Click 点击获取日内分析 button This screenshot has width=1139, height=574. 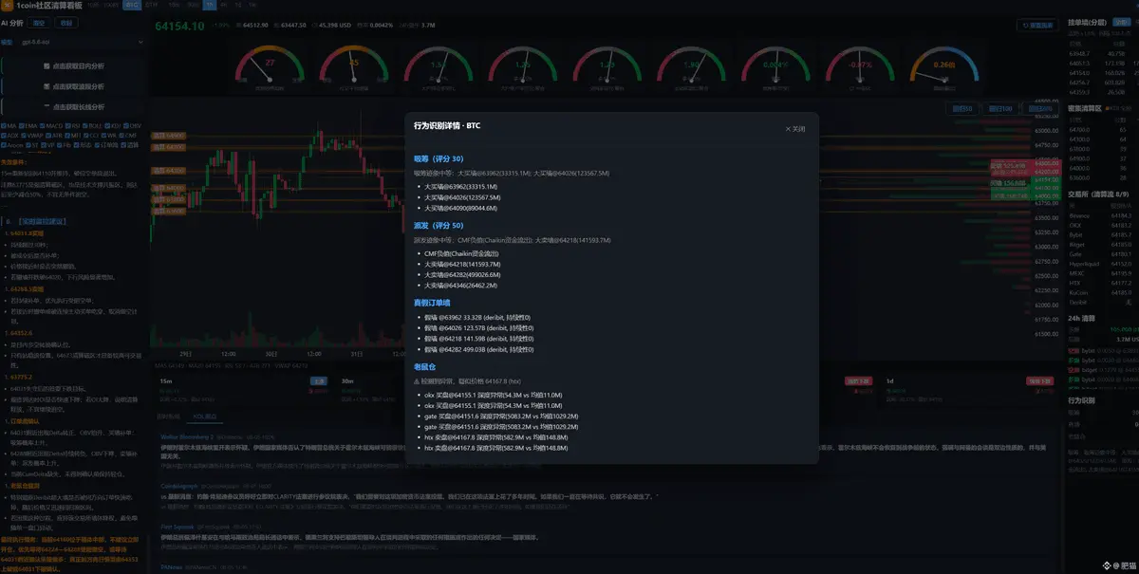pos(74,66)
